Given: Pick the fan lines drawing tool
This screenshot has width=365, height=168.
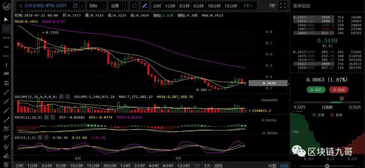Looking at the screenshot, I should click(x=6, y=156).
